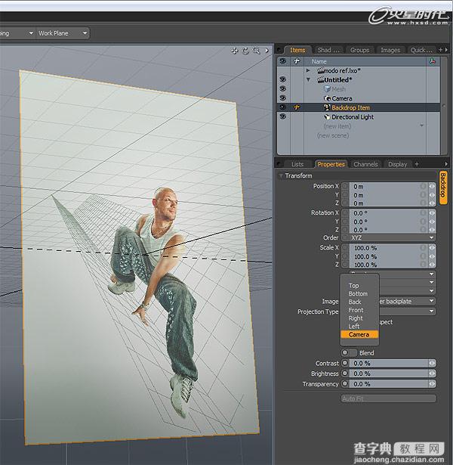This screenshot has height=465, width=453.
Task: Open the viewport options arrow menu
Action: 267,51
